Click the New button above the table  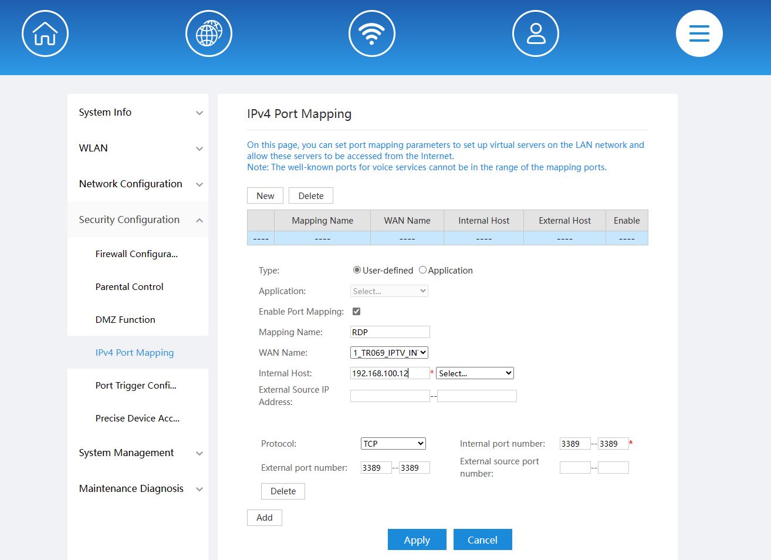[265, 196]
